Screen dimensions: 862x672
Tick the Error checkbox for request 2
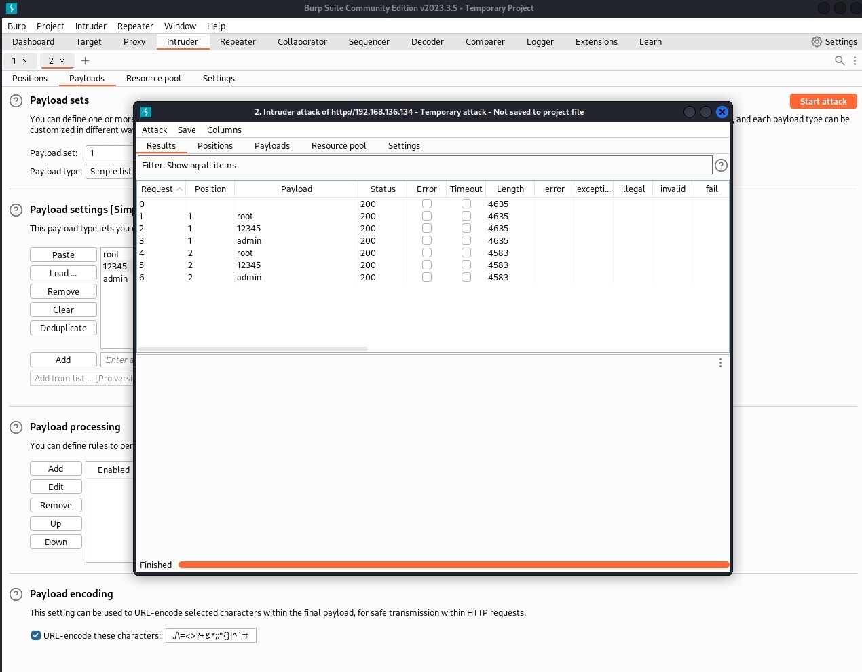pos(427,228)
